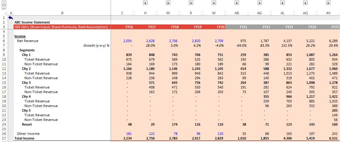Select row 6 header
Image resolution: width=340 pixels, height=142 pixels.
tap(4, 41)
